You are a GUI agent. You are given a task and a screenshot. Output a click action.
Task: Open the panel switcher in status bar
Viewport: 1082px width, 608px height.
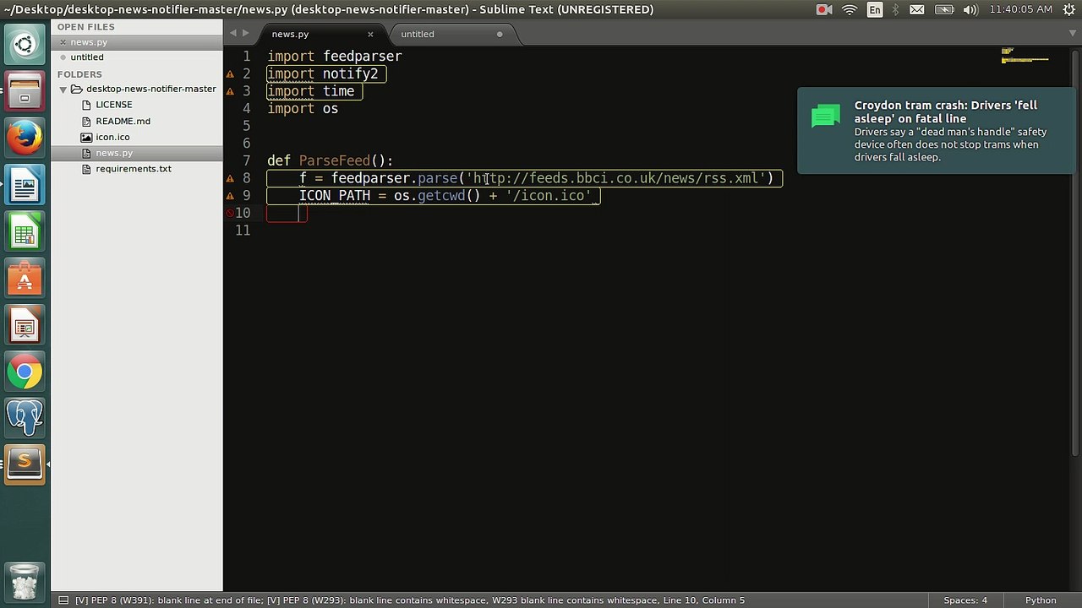pyautogui.click(x=63, y=600)
